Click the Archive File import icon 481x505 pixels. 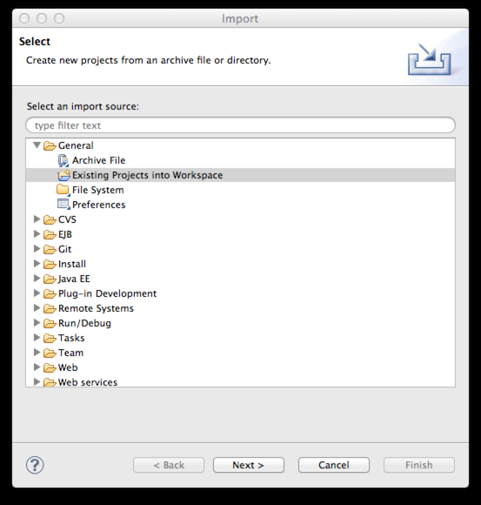tap(63, 160)
